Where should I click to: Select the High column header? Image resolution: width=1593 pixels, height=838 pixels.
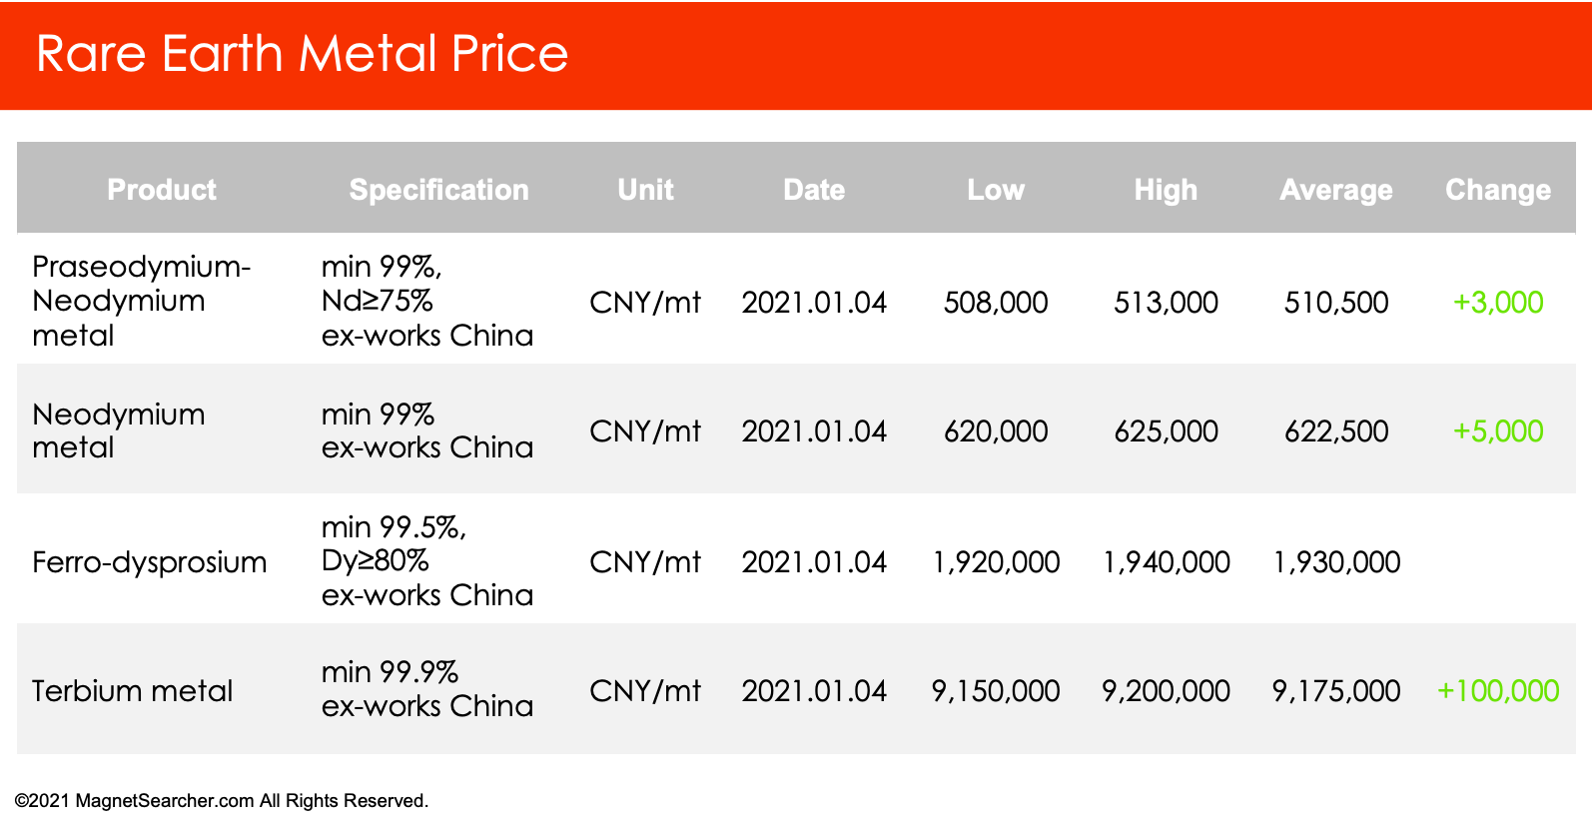point(1166,190)
